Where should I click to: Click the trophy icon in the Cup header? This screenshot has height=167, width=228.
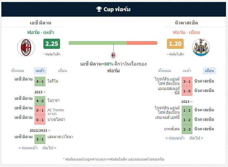pyautogui.click(x=99, y=9)
